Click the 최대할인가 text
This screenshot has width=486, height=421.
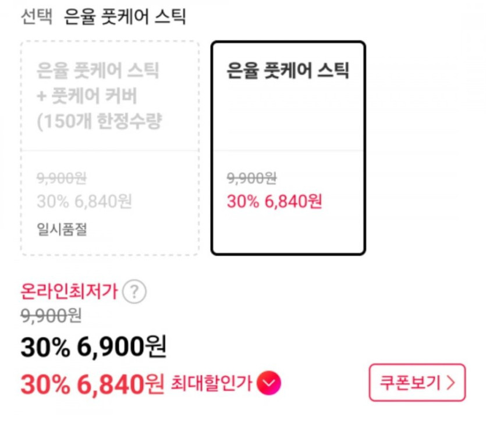pos(211,383)
